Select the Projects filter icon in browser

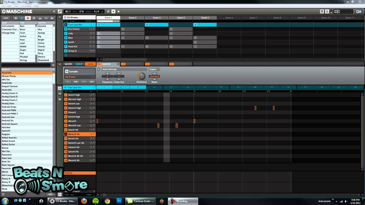coord(16,18)
